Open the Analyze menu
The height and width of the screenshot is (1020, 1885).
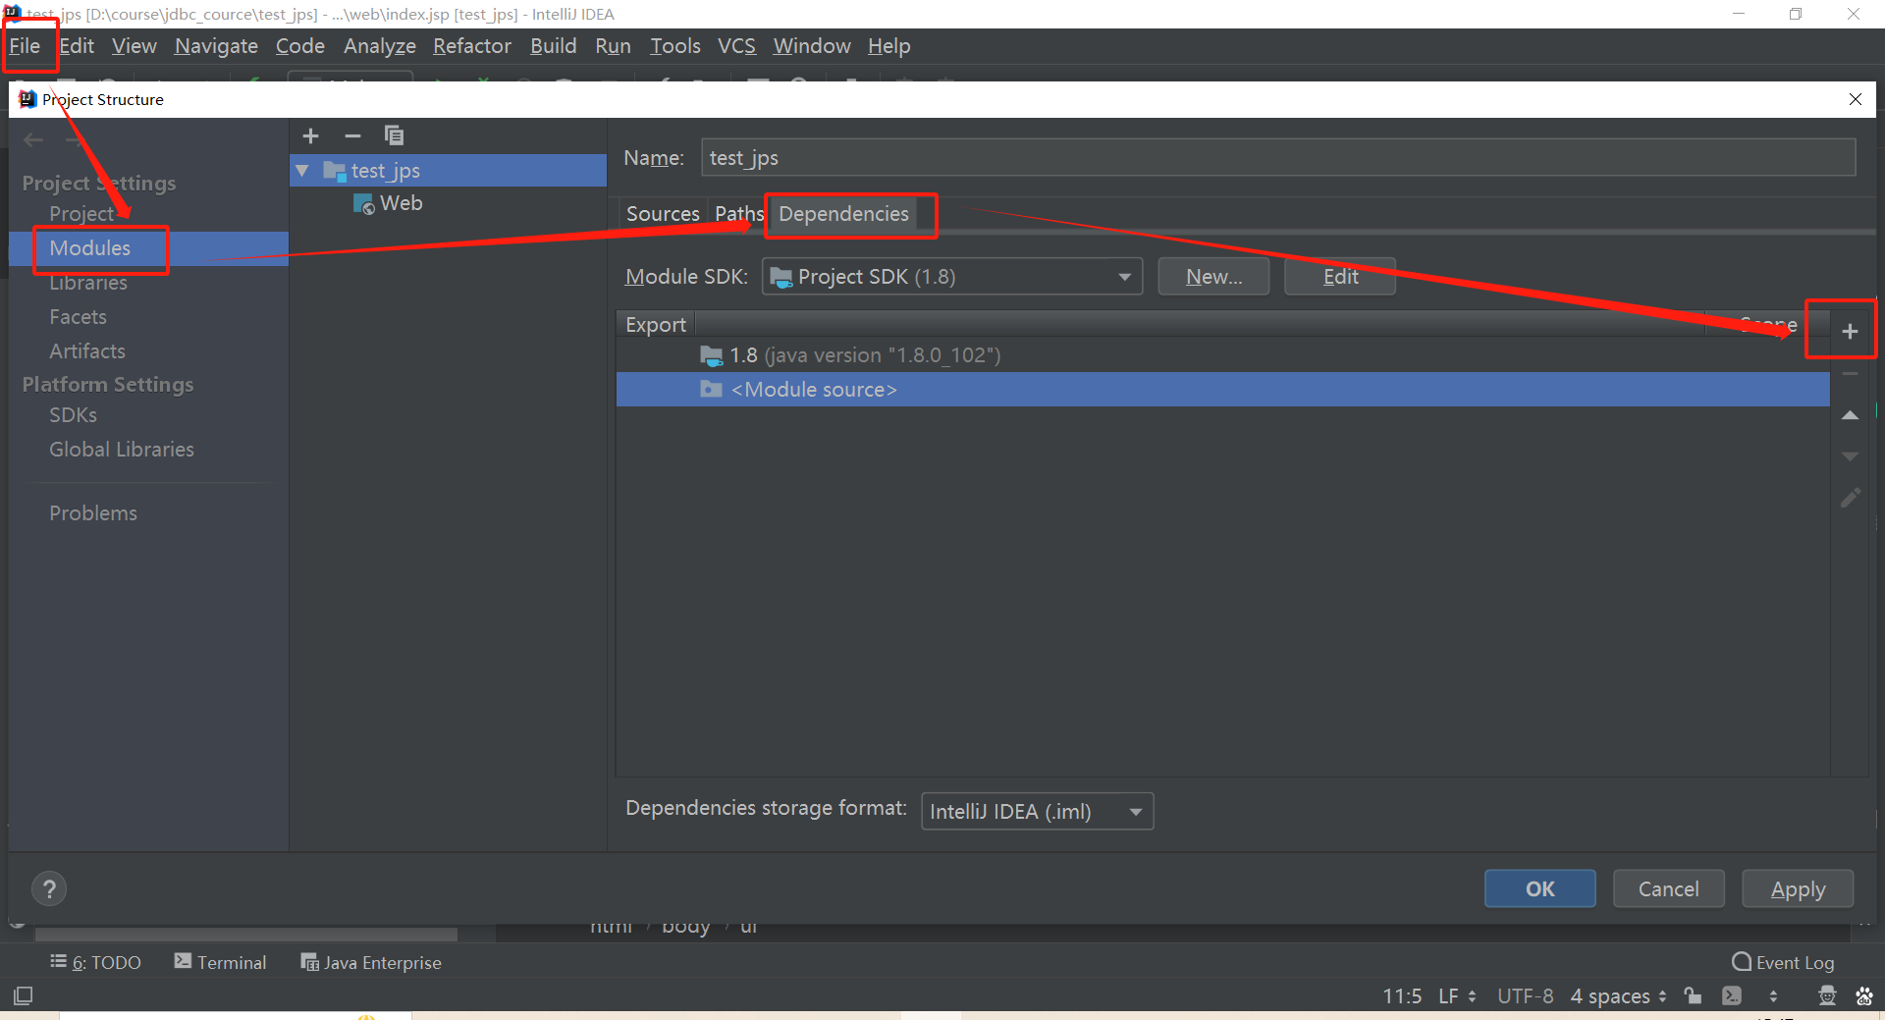379,46
